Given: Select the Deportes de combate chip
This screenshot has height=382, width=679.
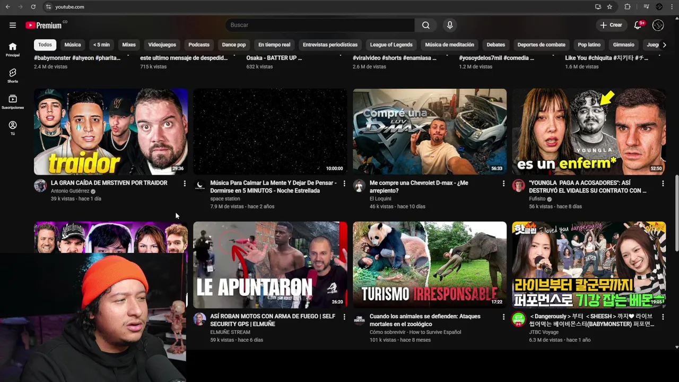Looking at the screenshot, I should pyautogui.click(x=541, y=45).
